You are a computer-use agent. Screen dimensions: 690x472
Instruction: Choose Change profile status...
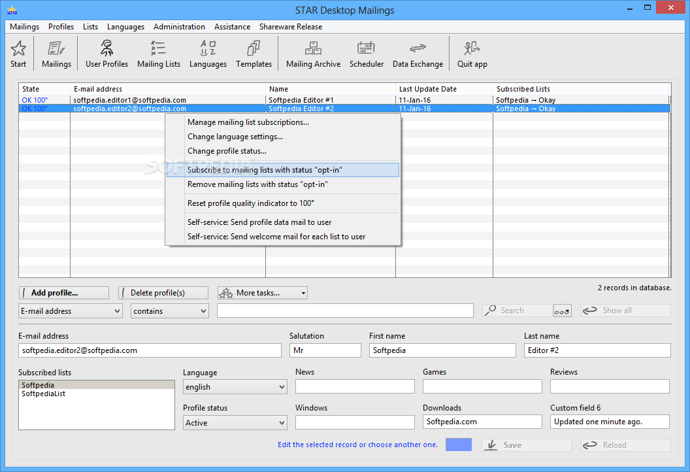pos(282,151)
